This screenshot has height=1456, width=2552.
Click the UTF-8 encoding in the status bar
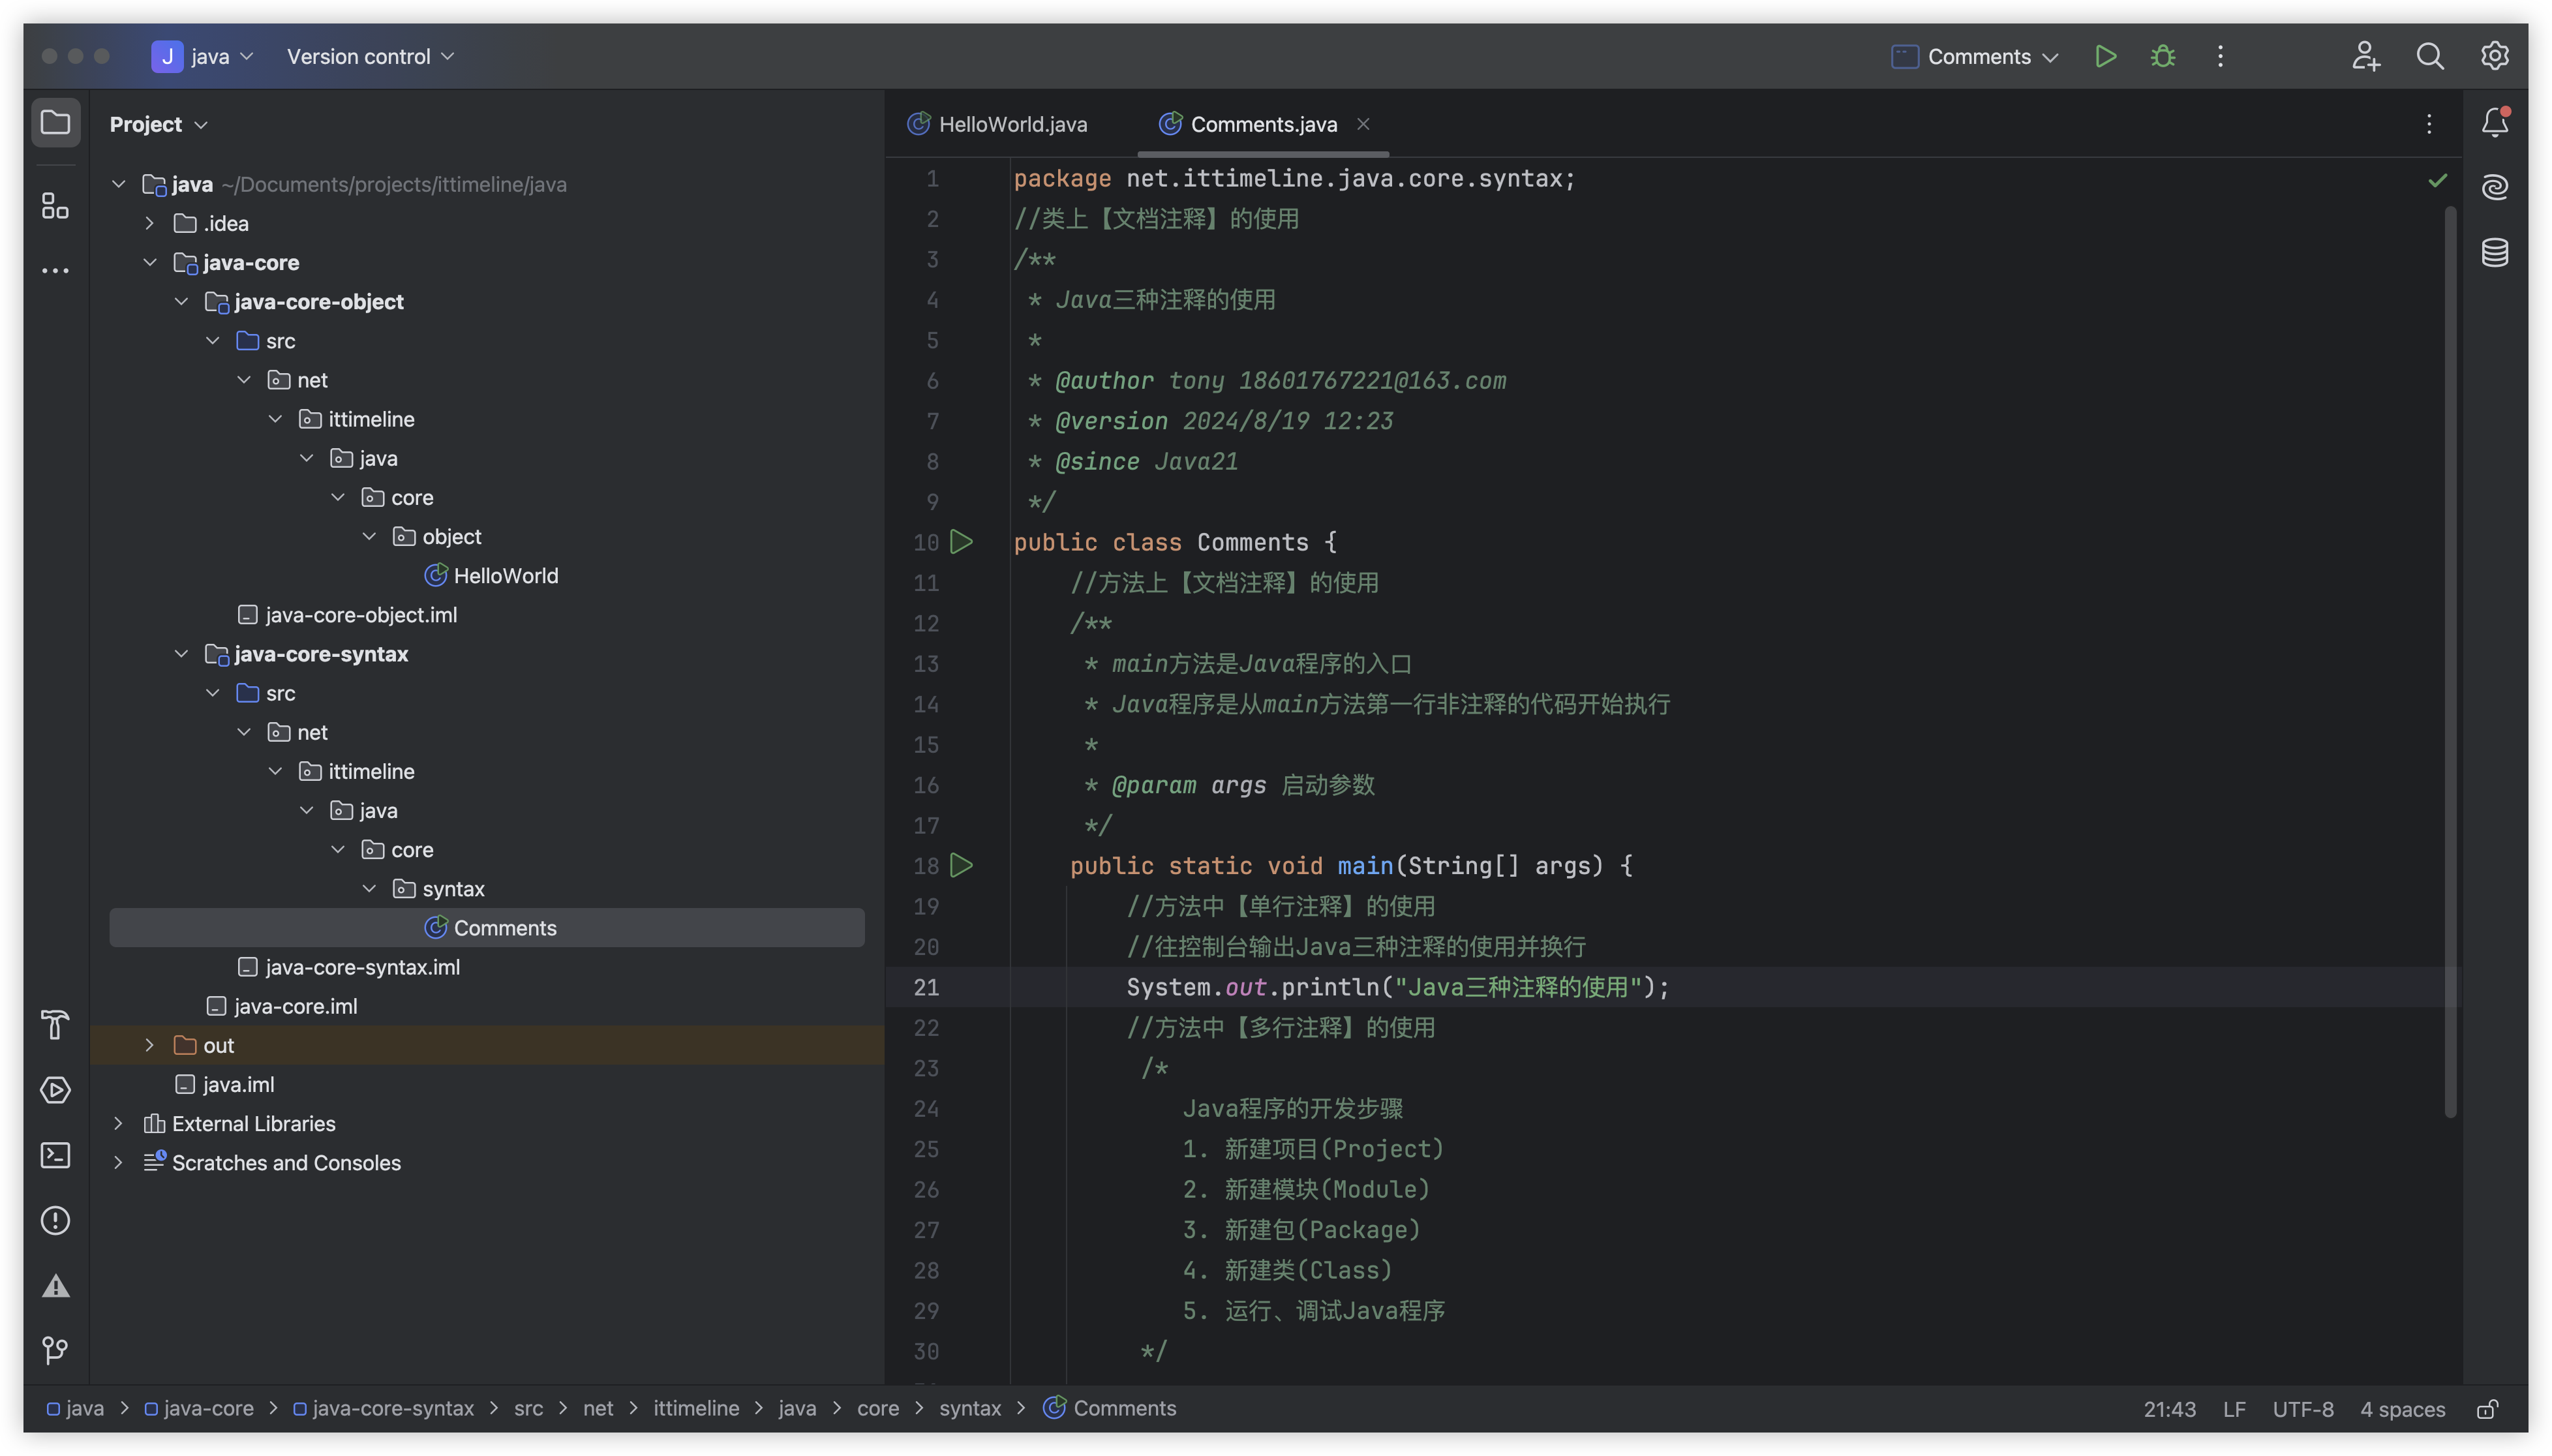click(2302, 1409)
